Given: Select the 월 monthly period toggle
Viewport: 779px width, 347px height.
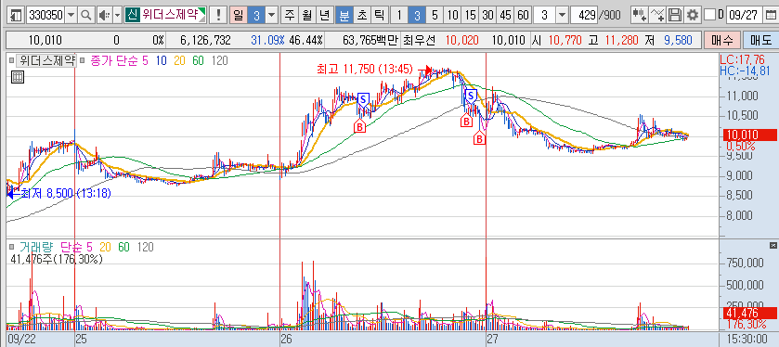Looking at the screenshot, I should (306, 16).
